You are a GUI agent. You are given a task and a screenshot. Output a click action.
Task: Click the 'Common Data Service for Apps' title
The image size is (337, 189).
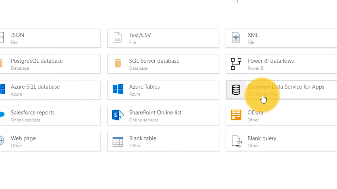pyautogui.click(x=286, y=87)
